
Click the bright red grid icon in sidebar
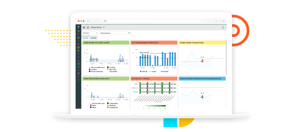[x=79, y=34]
